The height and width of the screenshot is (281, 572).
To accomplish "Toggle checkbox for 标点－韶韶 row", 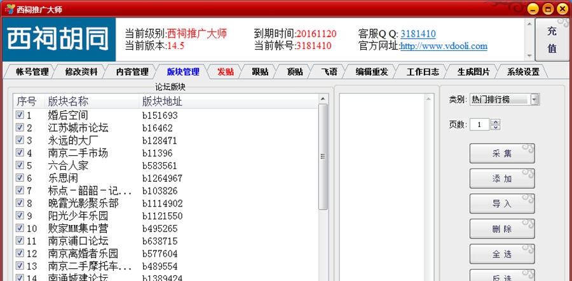I will [20, 190].
